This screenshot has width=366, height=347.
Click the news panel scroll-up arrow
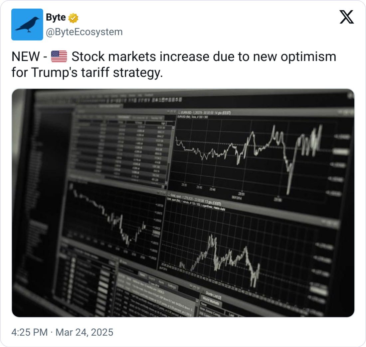pos(197,302)
